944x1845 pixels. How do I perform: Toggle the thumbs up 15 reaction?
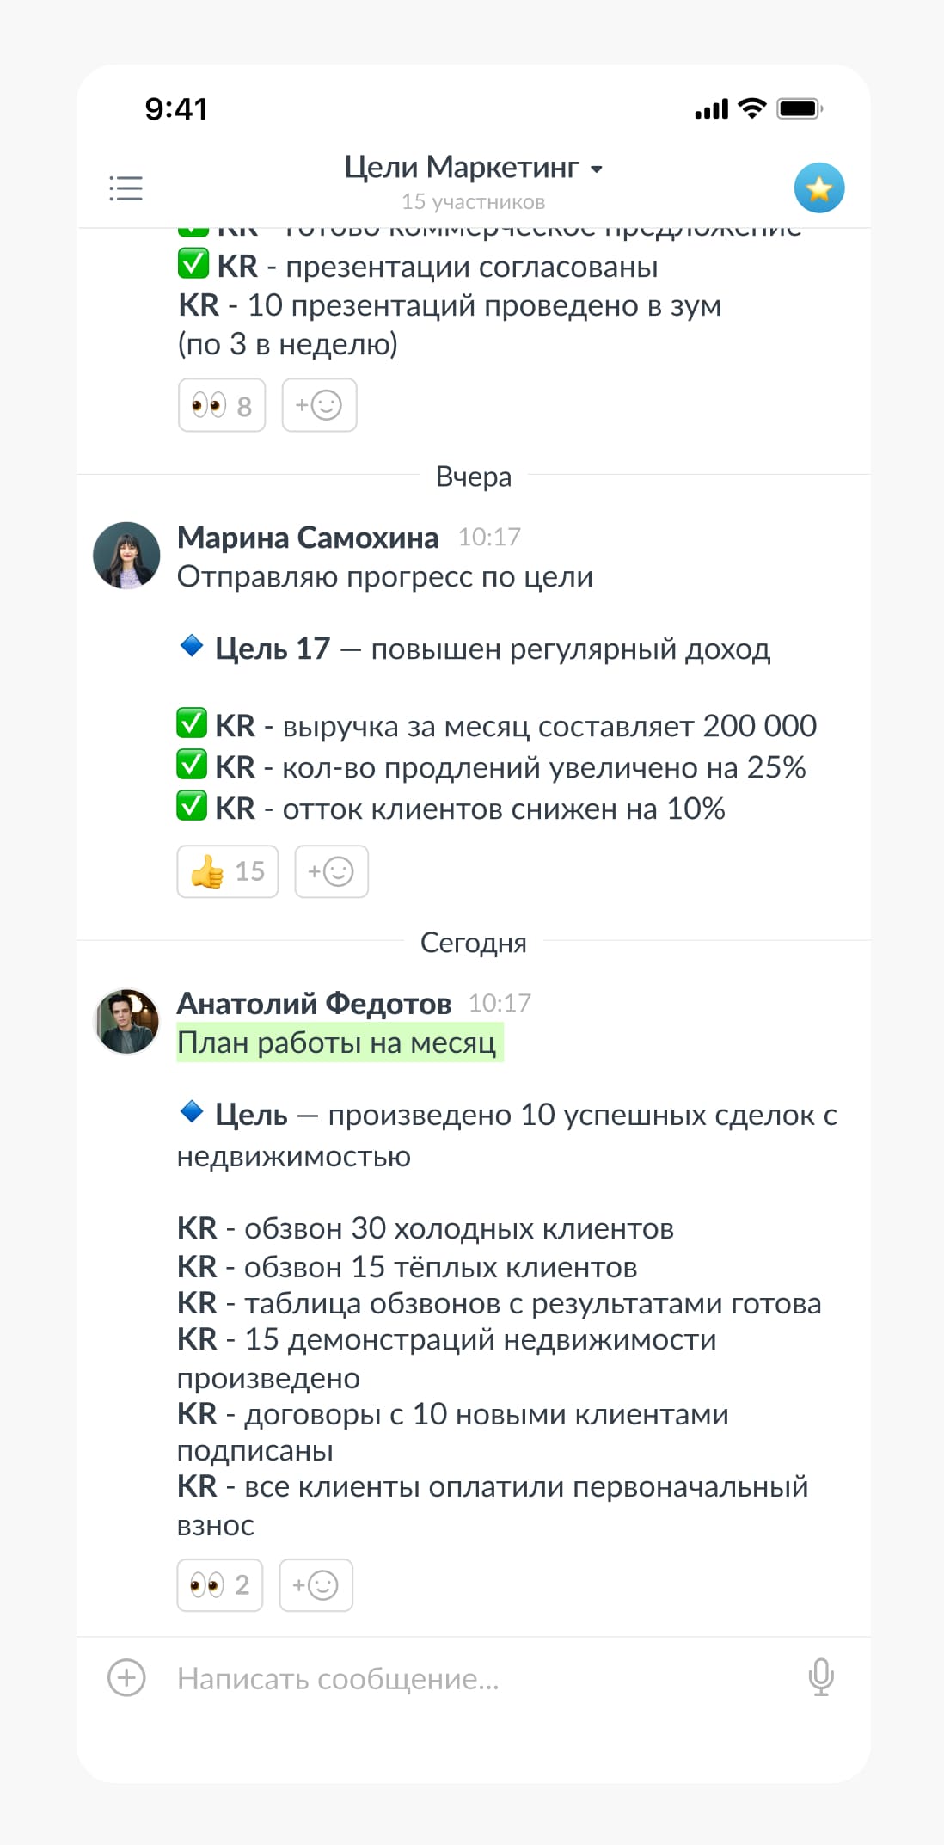pyautogui.click(x=228, y=871)
